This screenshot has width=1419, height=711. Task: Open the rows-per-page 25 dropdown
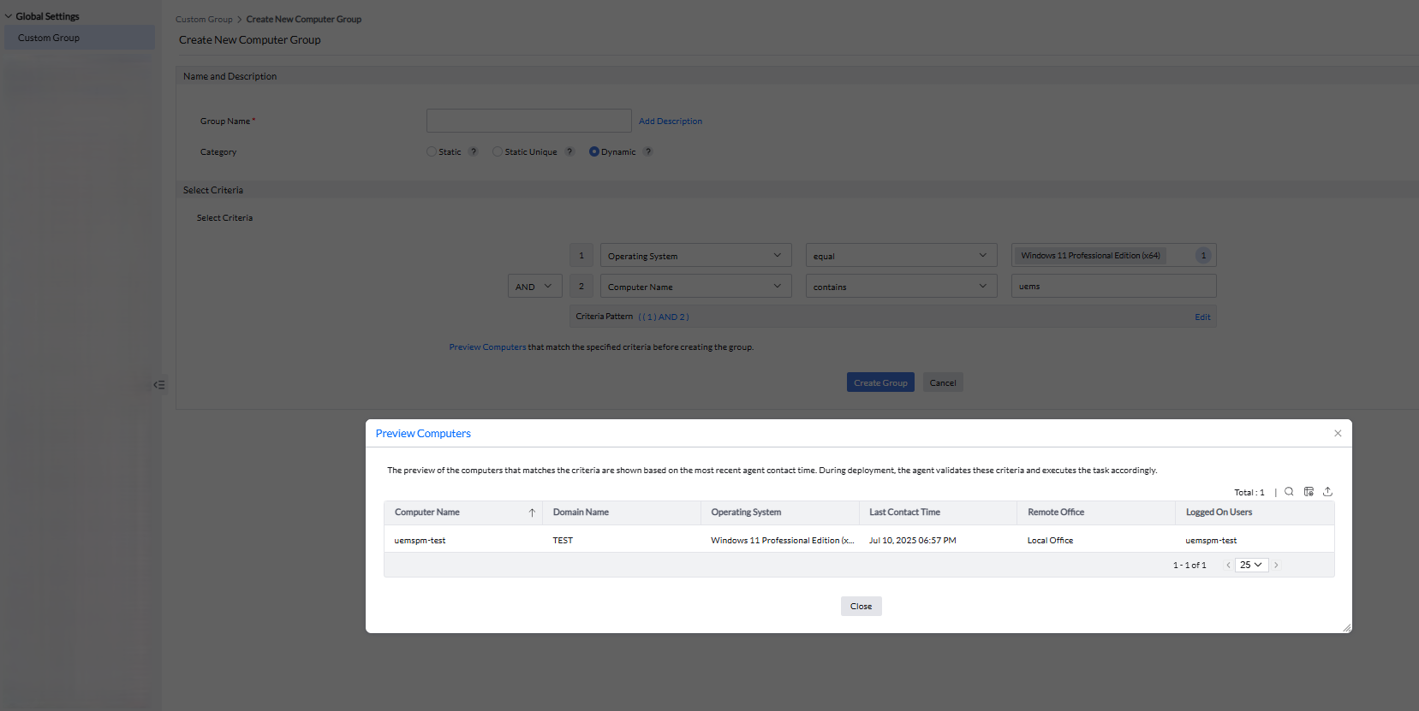(1251, 566)
